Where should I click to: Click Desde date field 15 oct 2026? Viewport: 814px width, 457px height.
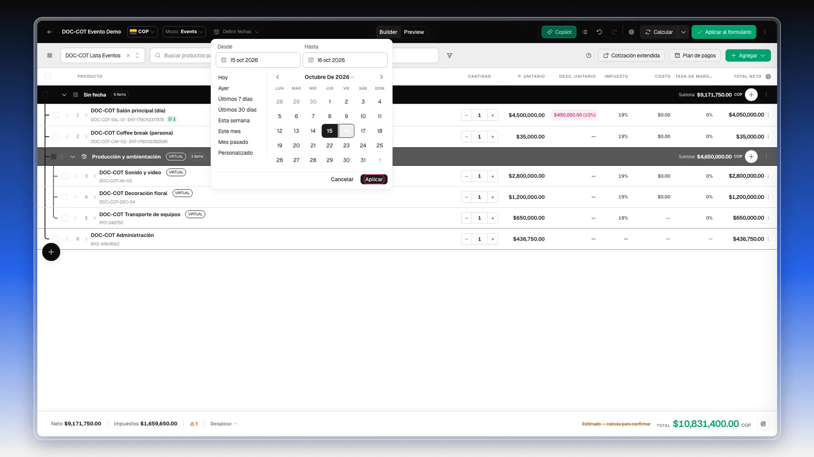coord(258,60)
